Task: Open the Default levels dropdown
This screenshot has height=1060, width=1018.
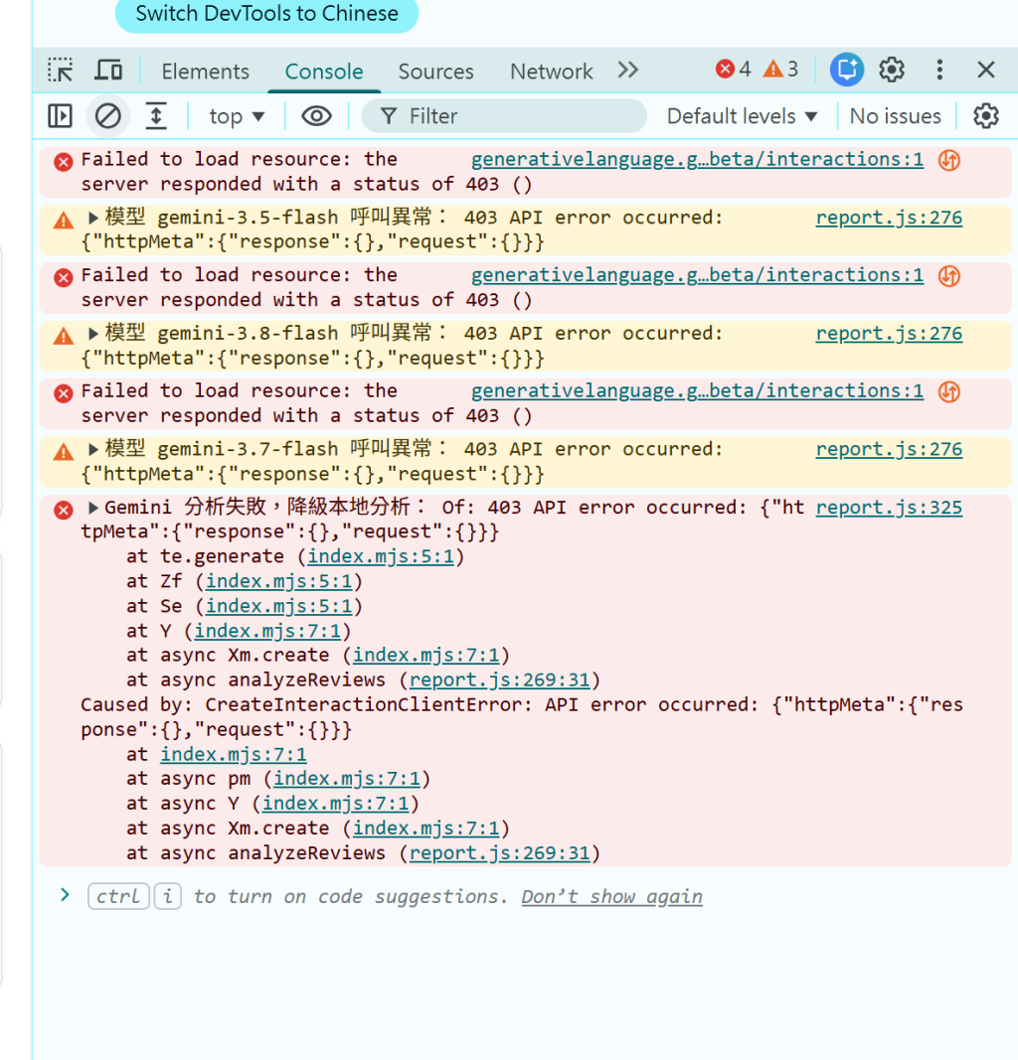Action: pyautogui.click(x=742, y=116)
